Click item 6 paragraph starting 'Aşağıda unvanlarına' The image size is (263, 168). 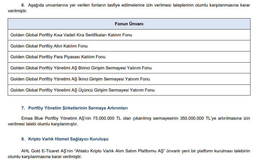click(129, 8)
